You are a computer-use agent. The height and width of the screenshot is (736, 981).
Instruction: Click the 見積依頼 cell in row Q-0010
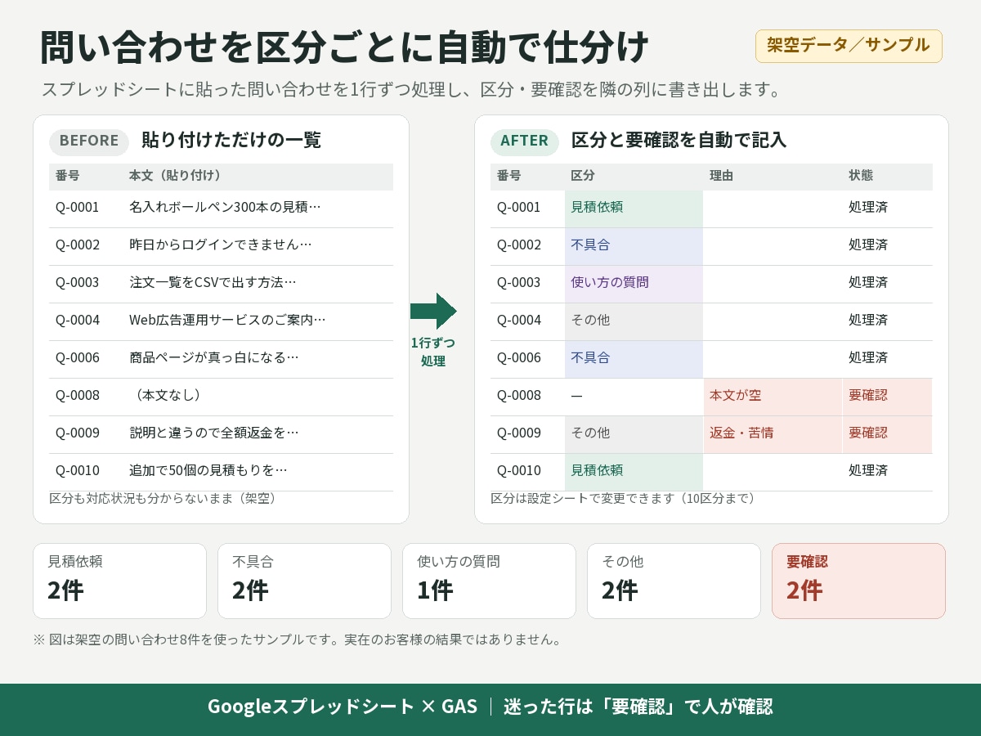(x=634, y=472)
